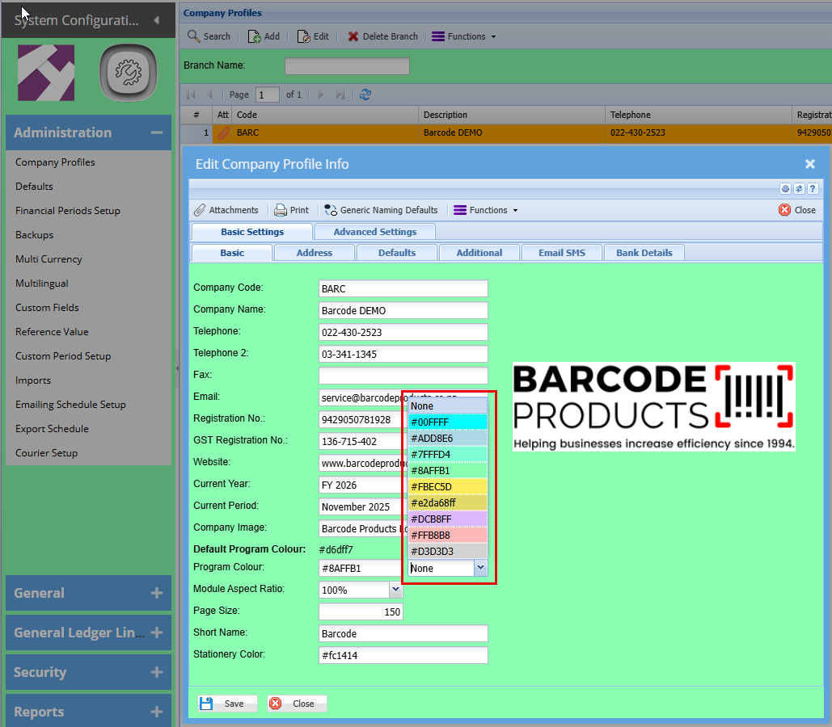Open the Module Aspect Ratio dropdown

[396, 590]
